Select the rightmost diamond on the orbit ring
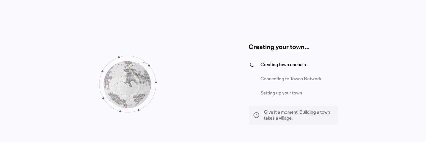 point(156,82)
